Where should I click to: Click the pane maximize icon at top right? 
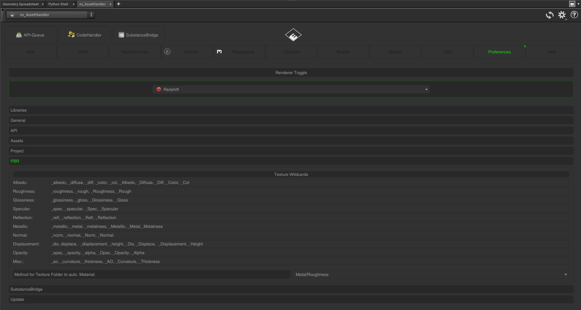click(572, 4)
